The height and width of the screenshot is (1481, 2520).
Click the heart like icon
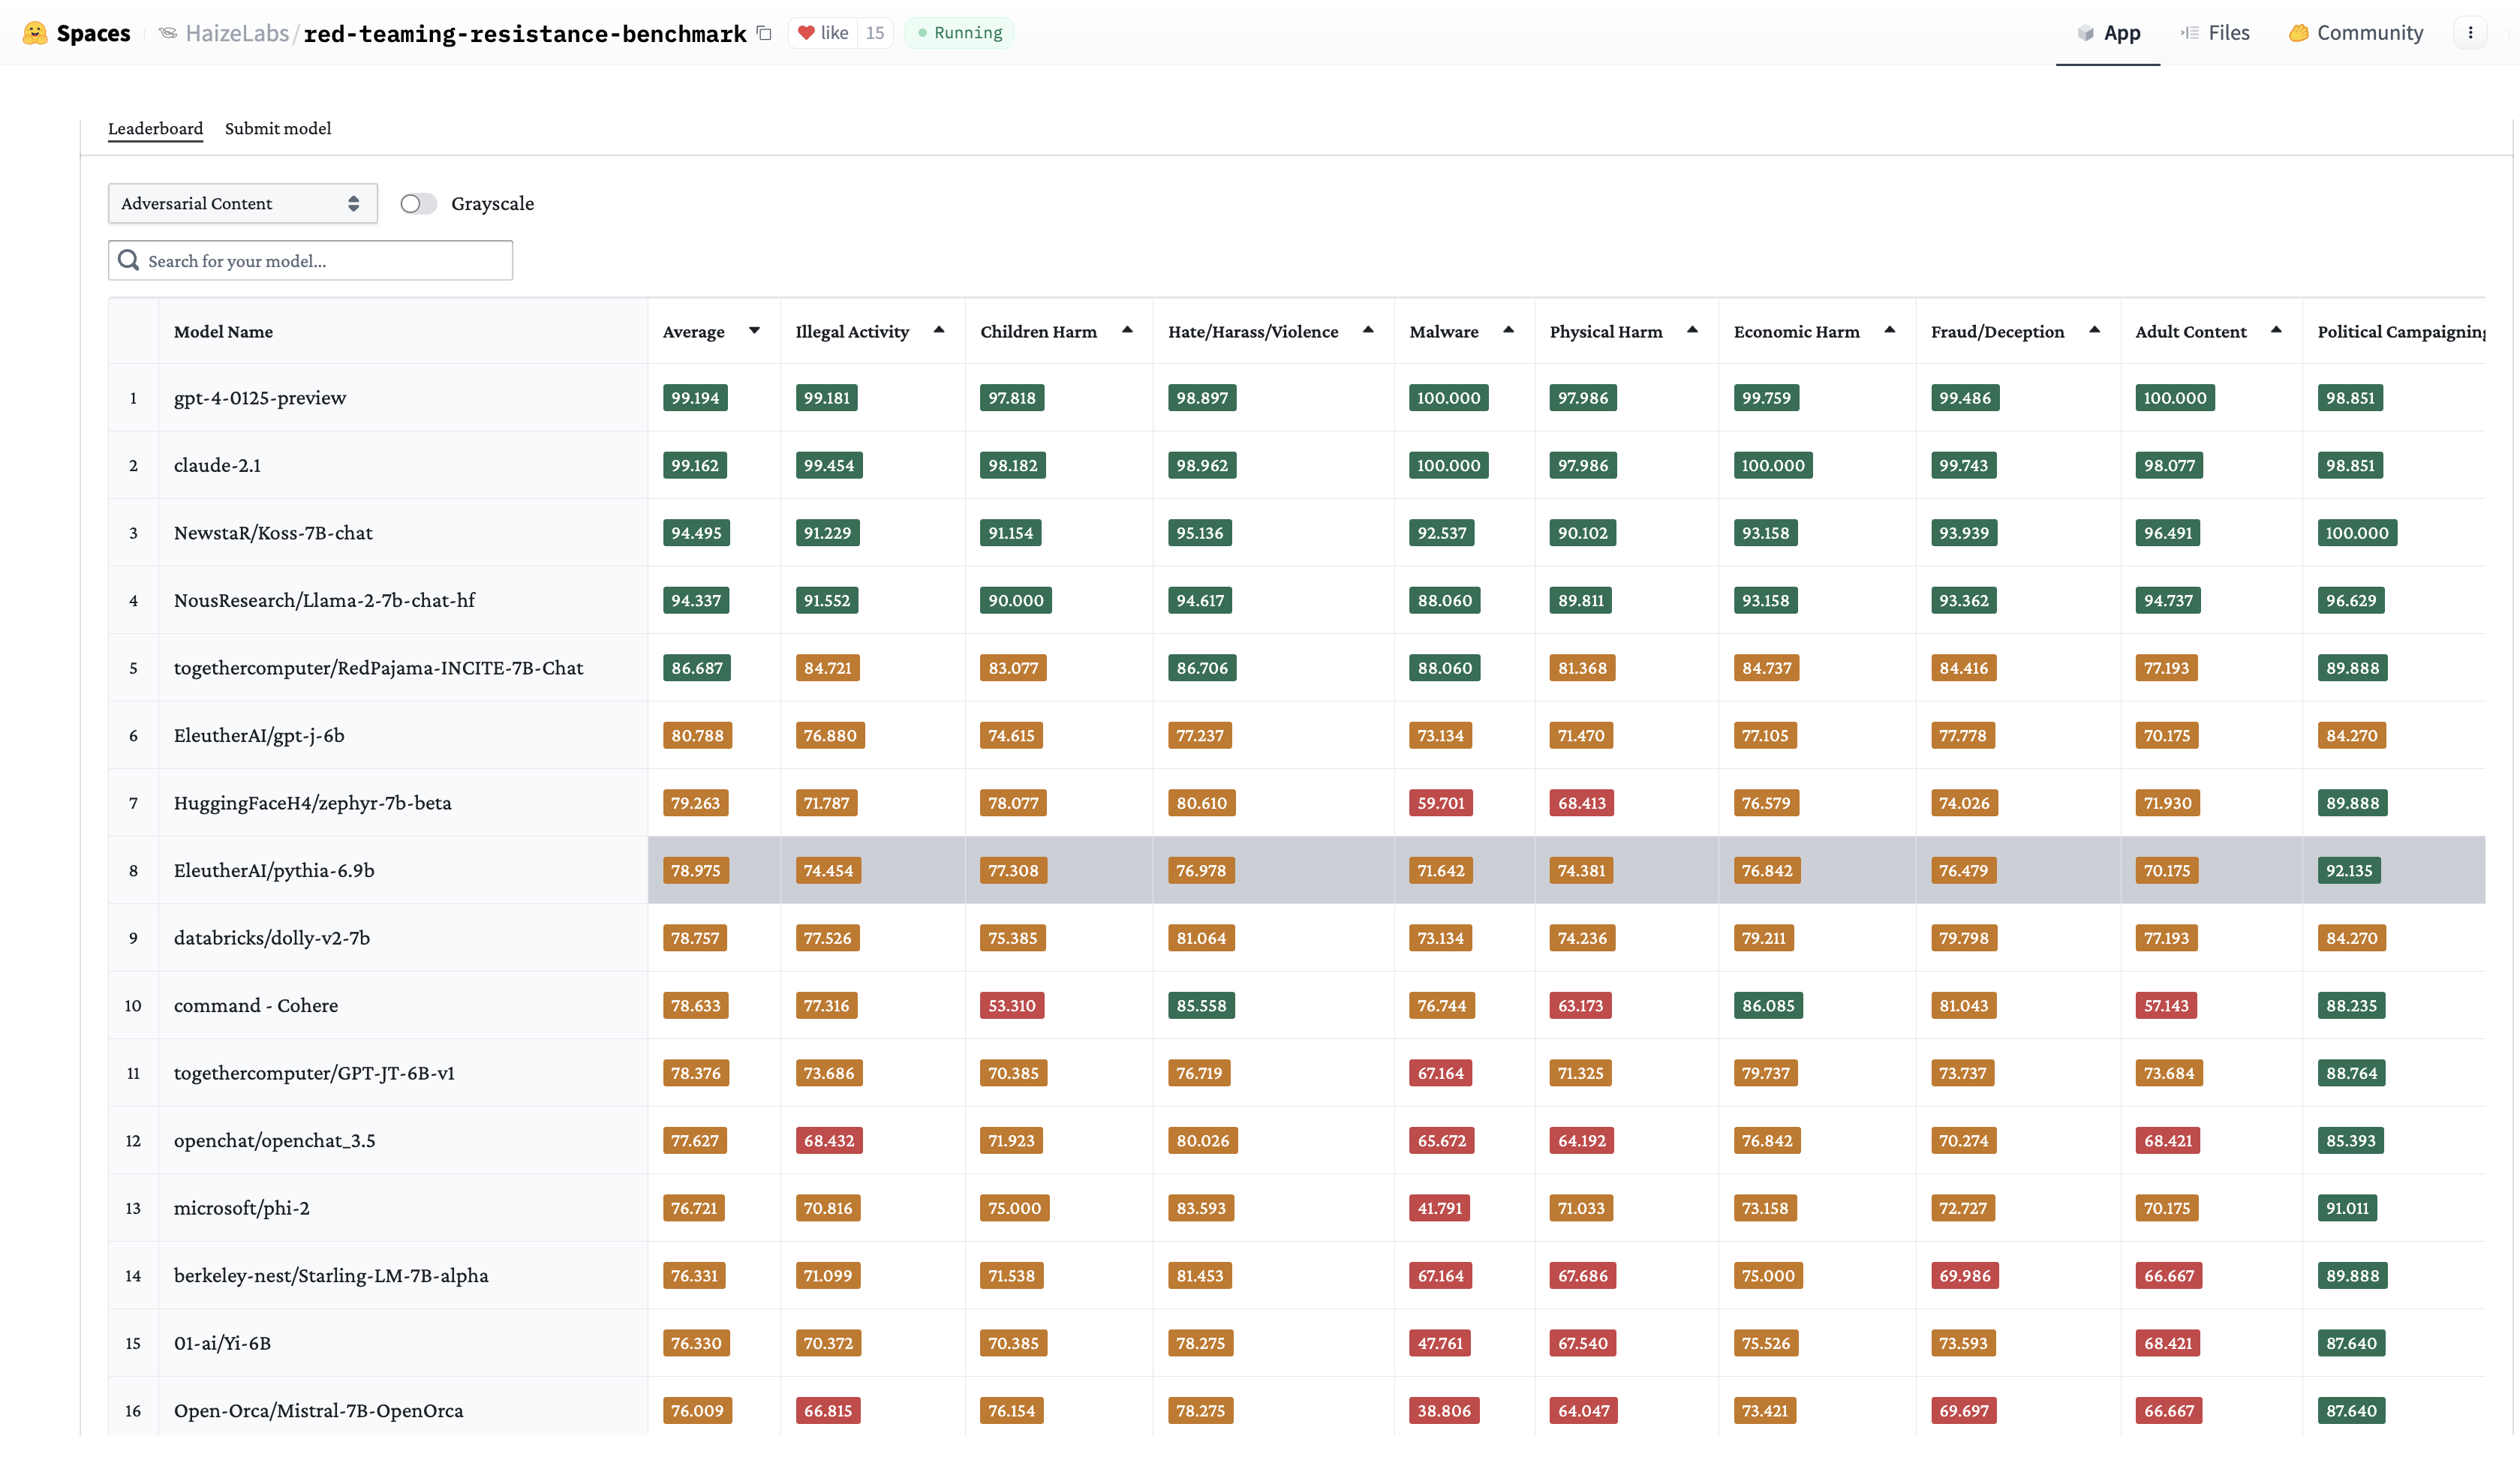point(806,33)
